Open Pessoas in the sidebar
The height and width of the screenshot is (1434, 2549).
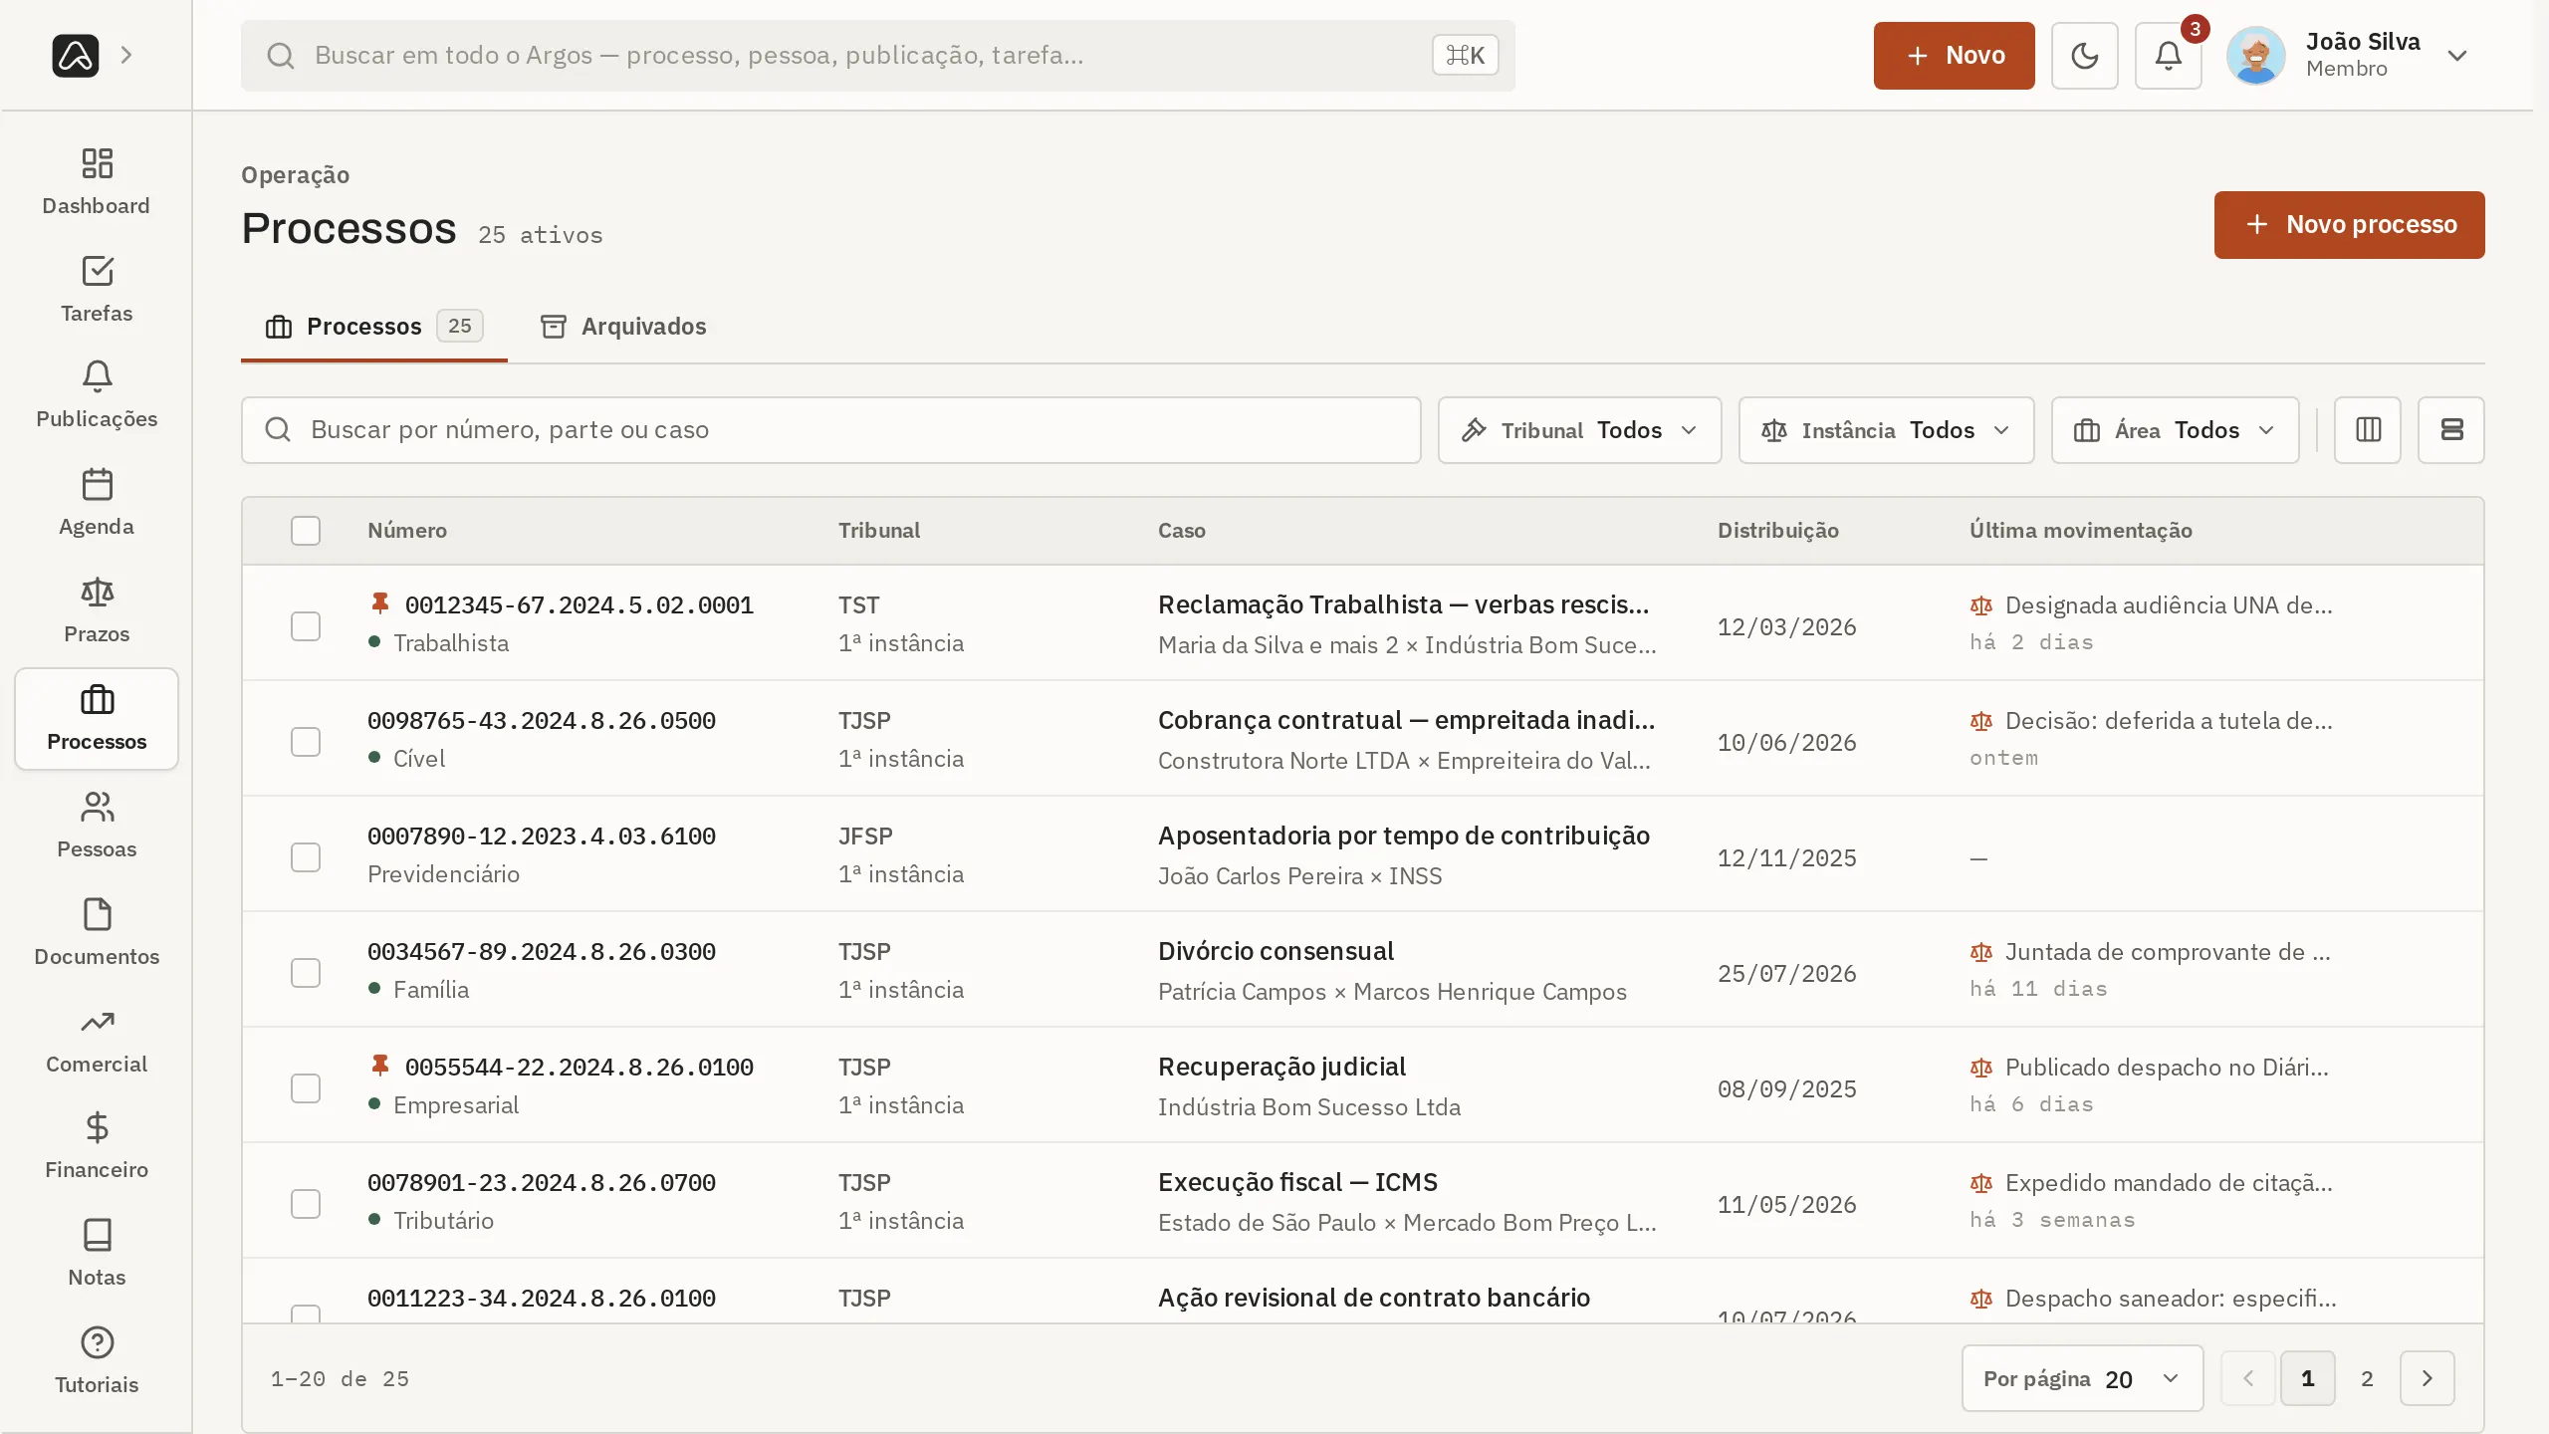tap(97, 826)
